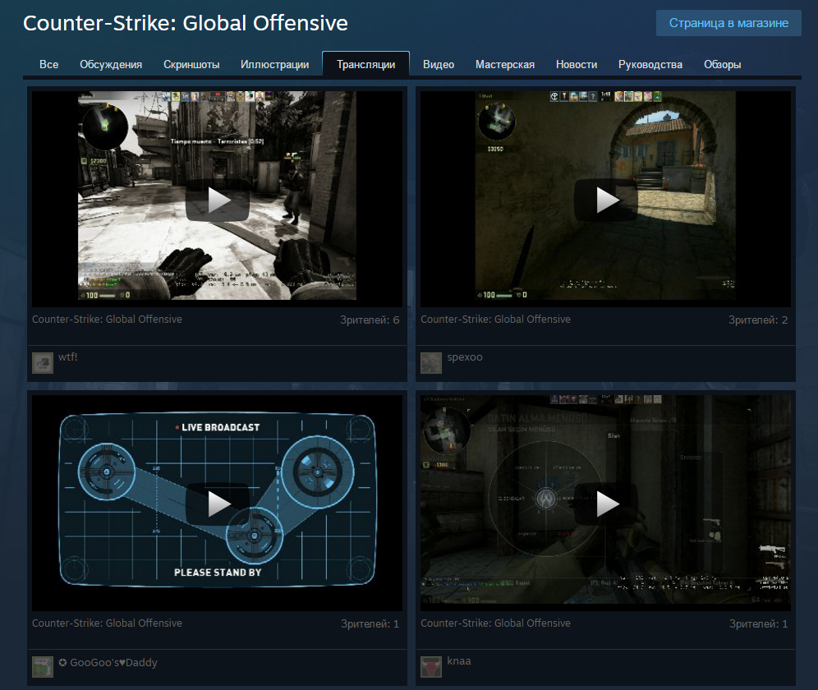This screenshot has width=818, height=690.
Task: Click the wtf! user avatar
Action: point(43,363)
